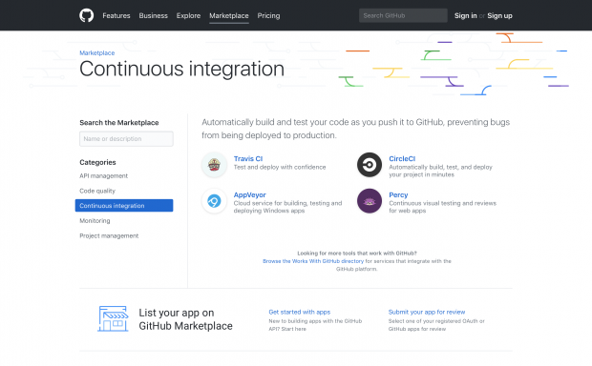The width and height of the screenshot is (592, 366).
Task: Click the storefront Marketplace icon
Action: 113,318
